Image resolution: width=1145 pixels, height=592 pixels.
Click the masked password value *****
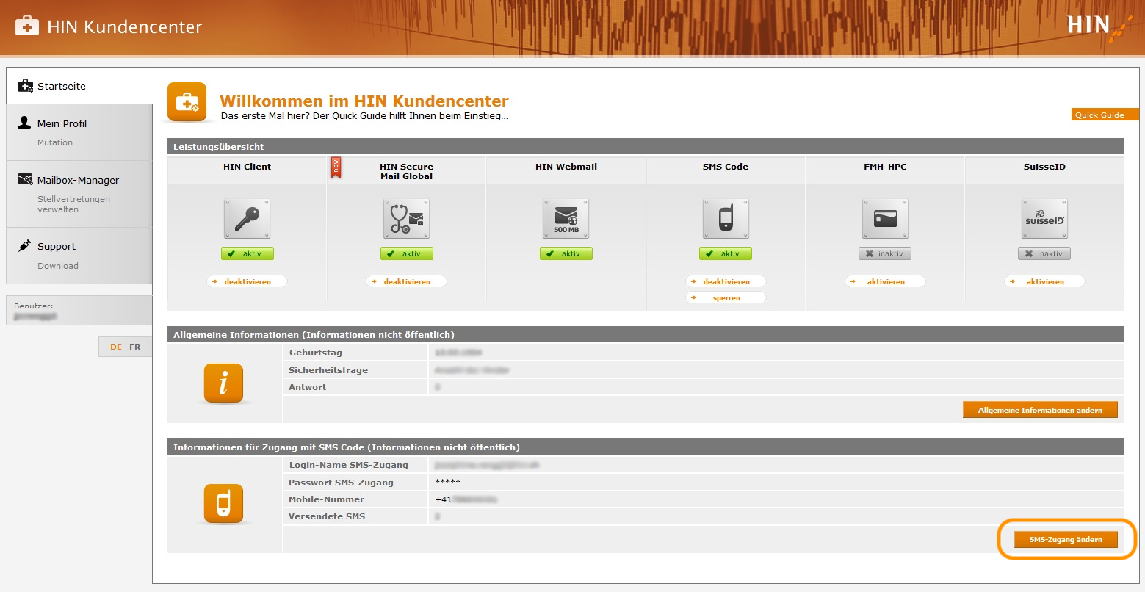tap(447, 482)
